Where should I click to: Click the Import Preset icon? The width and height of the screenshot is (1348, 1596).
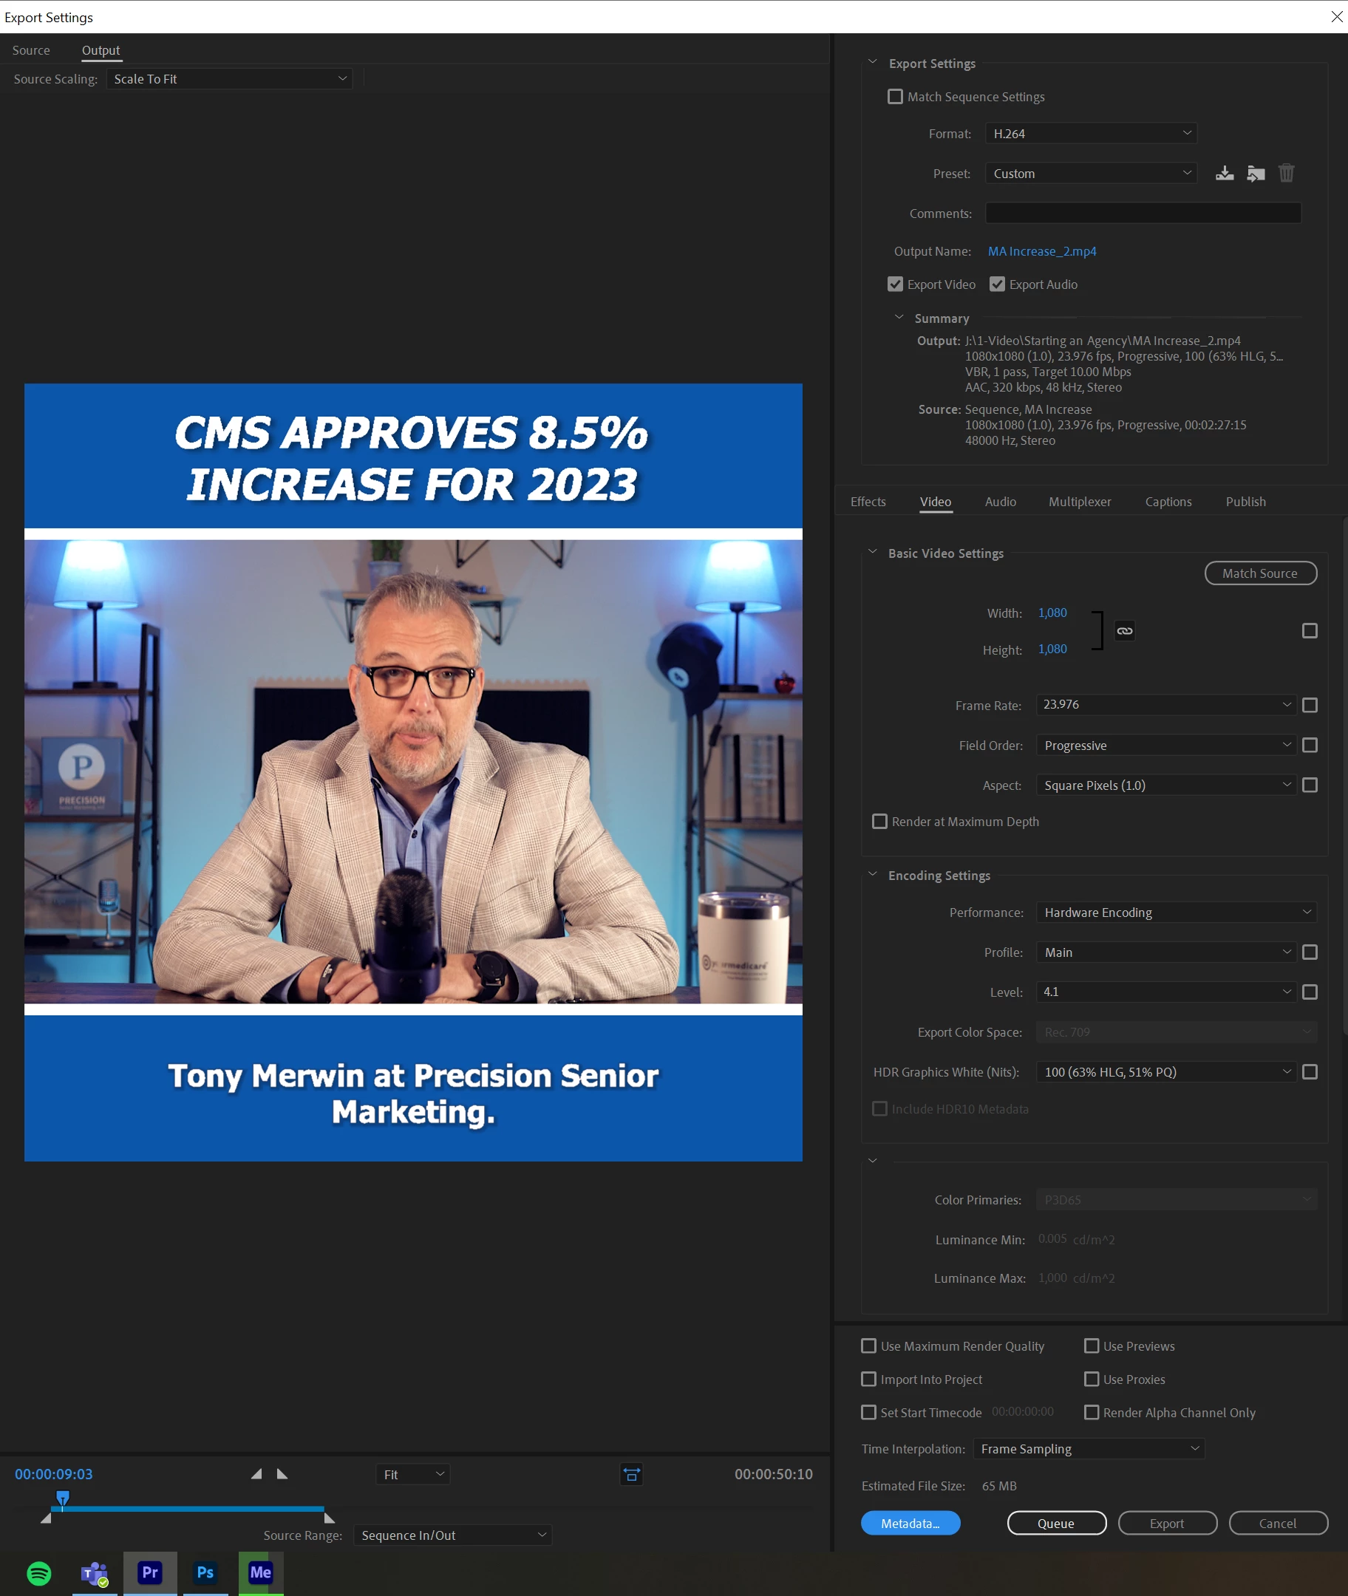pos(1256,174)
